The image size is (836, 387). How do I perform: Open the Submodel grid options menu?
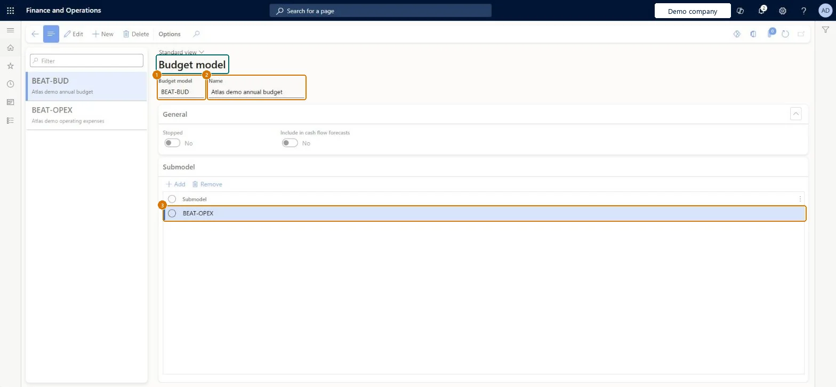click(800, 199)
